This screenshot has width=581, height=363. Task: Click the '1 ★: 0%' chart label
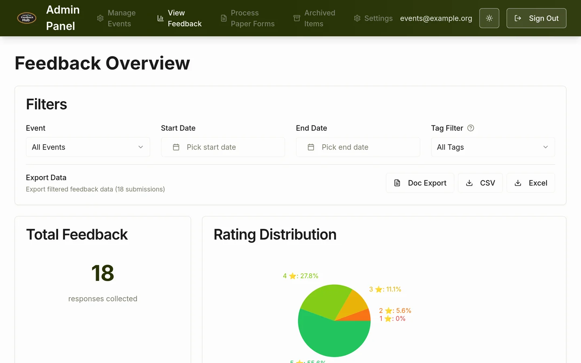[392, 319]
